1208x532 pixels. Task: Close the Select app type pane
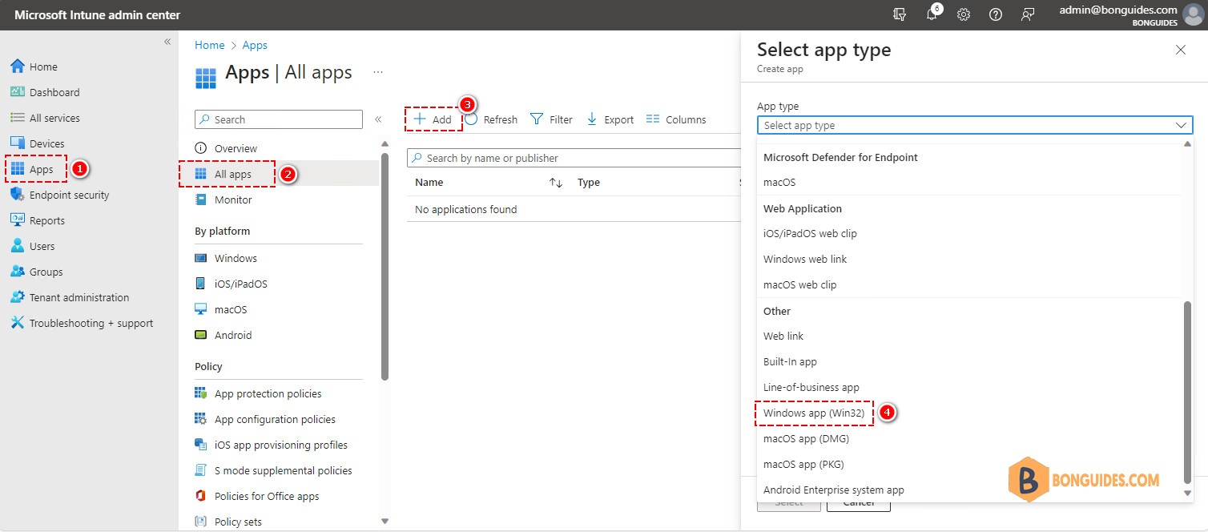tap(1180, 50)
